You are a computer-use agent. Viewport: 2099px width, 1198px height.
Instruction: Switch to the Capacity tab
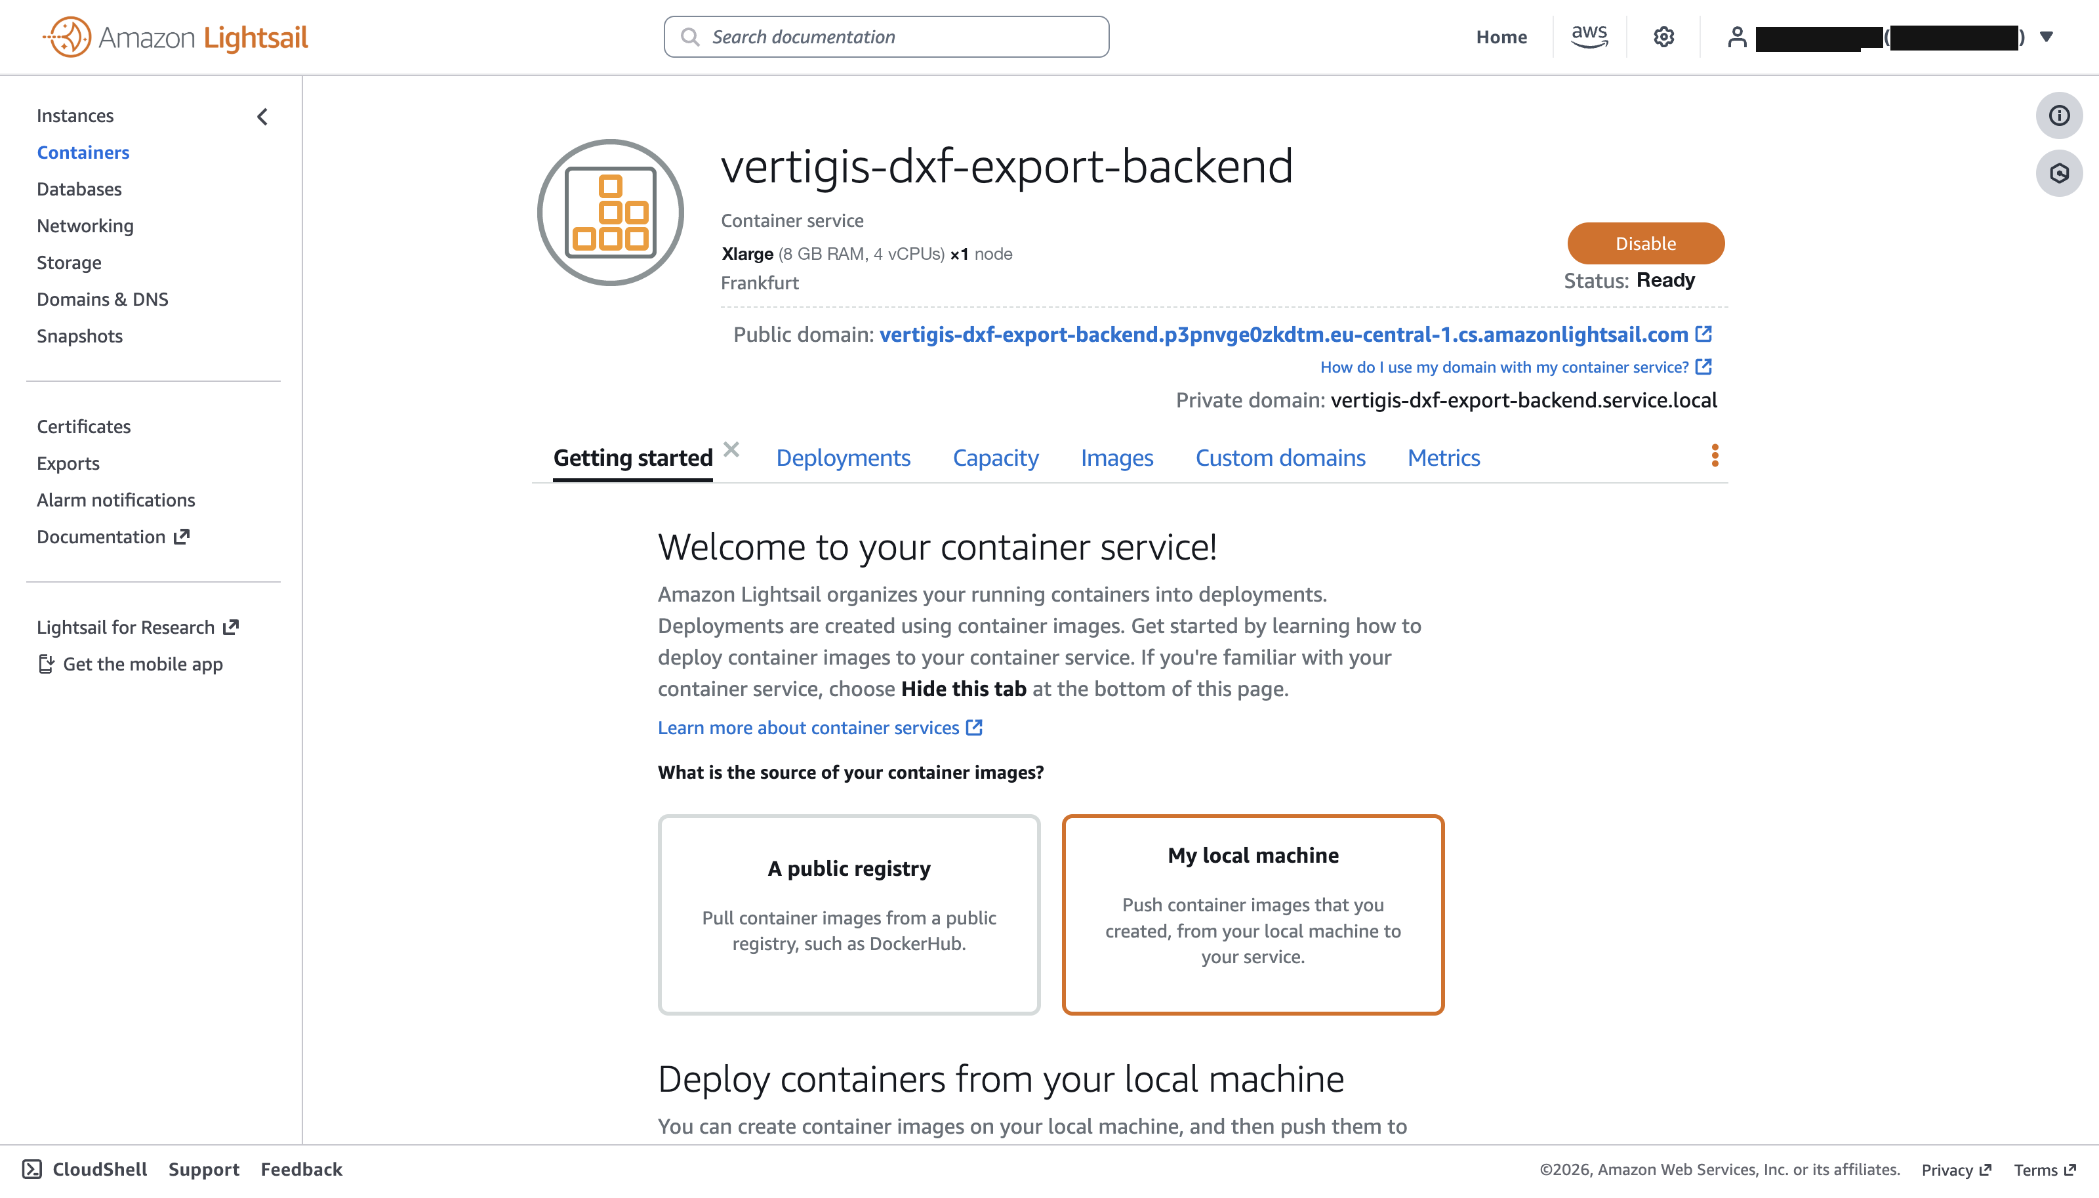(995, 459)
